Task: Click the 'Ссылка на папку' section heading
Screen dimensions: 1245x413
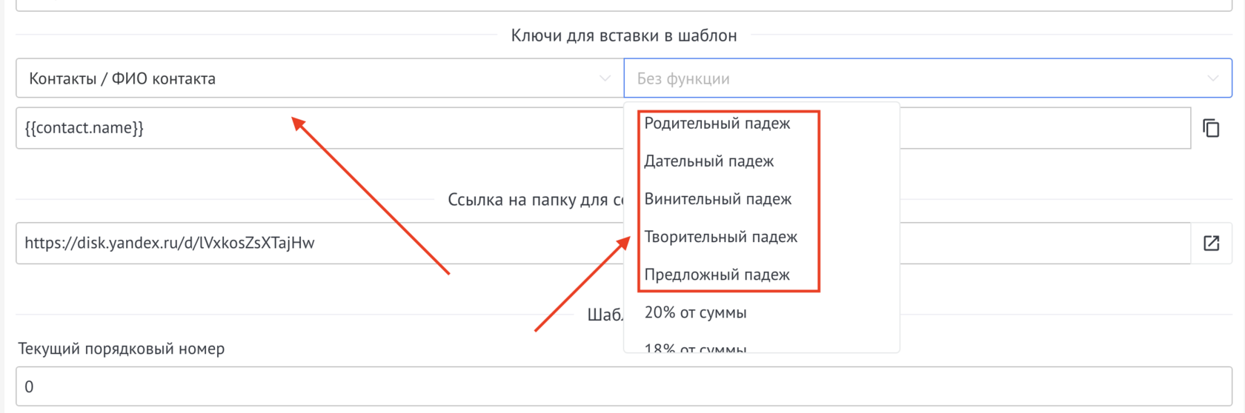Action: pos(535,200)
